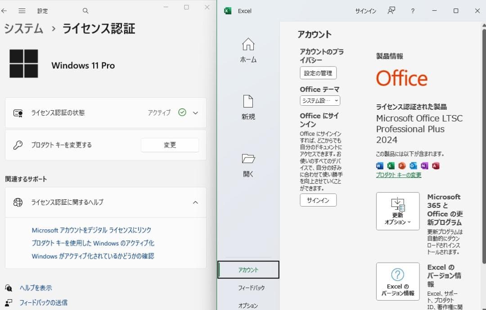Click the アクティブ status text

click(159, 113)
